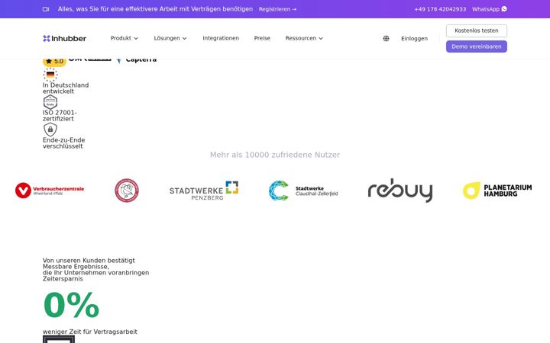Click the WhatsApp icon in top banner

point(504,8)
